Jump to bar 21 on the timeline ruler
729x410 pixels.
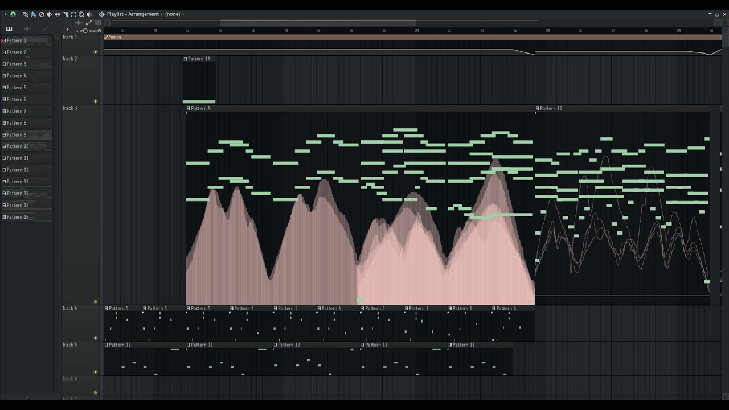417,31
